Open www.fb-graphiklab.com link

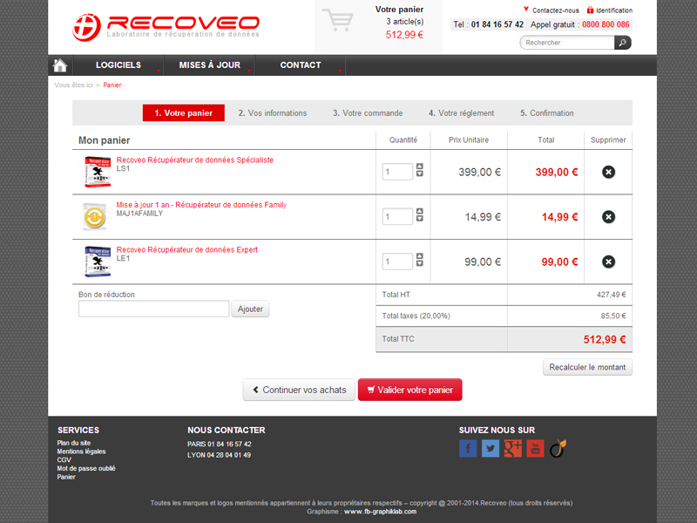[380, 512]
